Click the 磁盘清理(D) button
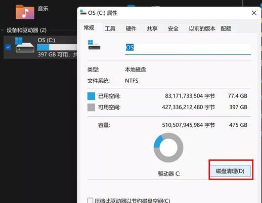 tap(230, 171)
